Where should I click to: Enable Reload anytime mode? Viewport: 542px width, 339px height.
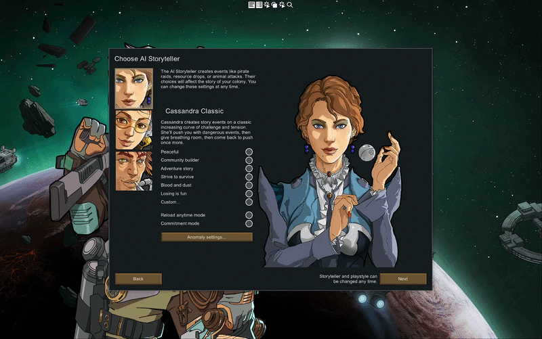[x=249, y=215]
